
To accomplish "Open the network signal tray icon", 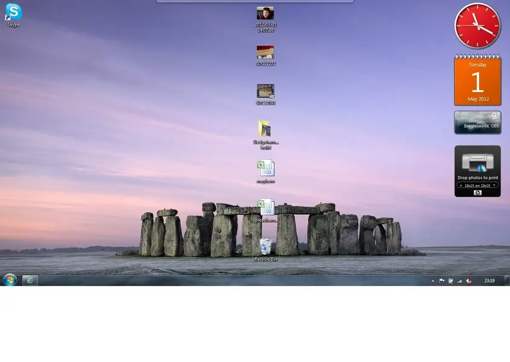I will pyautogui.click(x=459, y=281).
